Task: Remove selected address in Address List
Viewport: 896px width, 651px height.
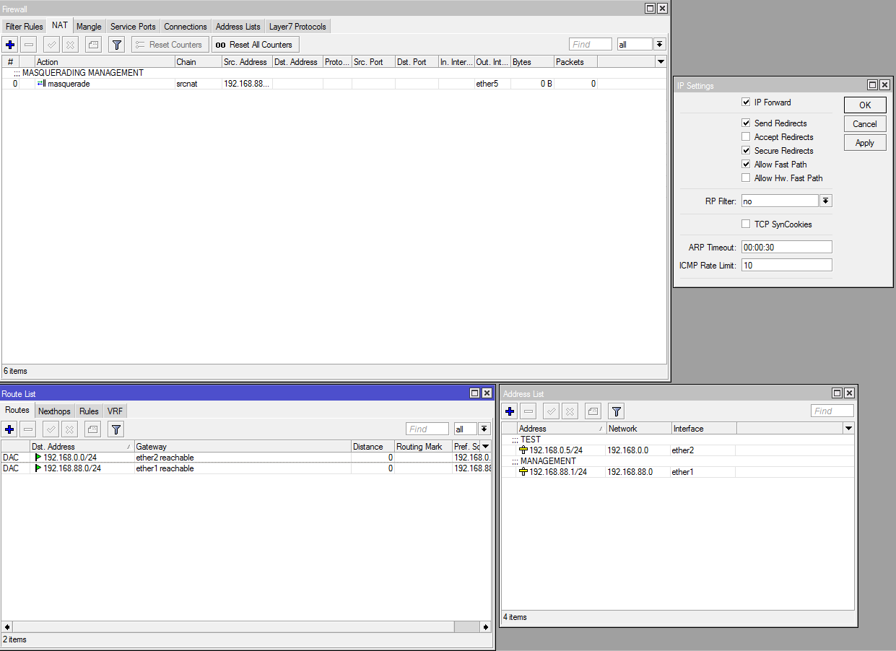Action: (528, 411)
